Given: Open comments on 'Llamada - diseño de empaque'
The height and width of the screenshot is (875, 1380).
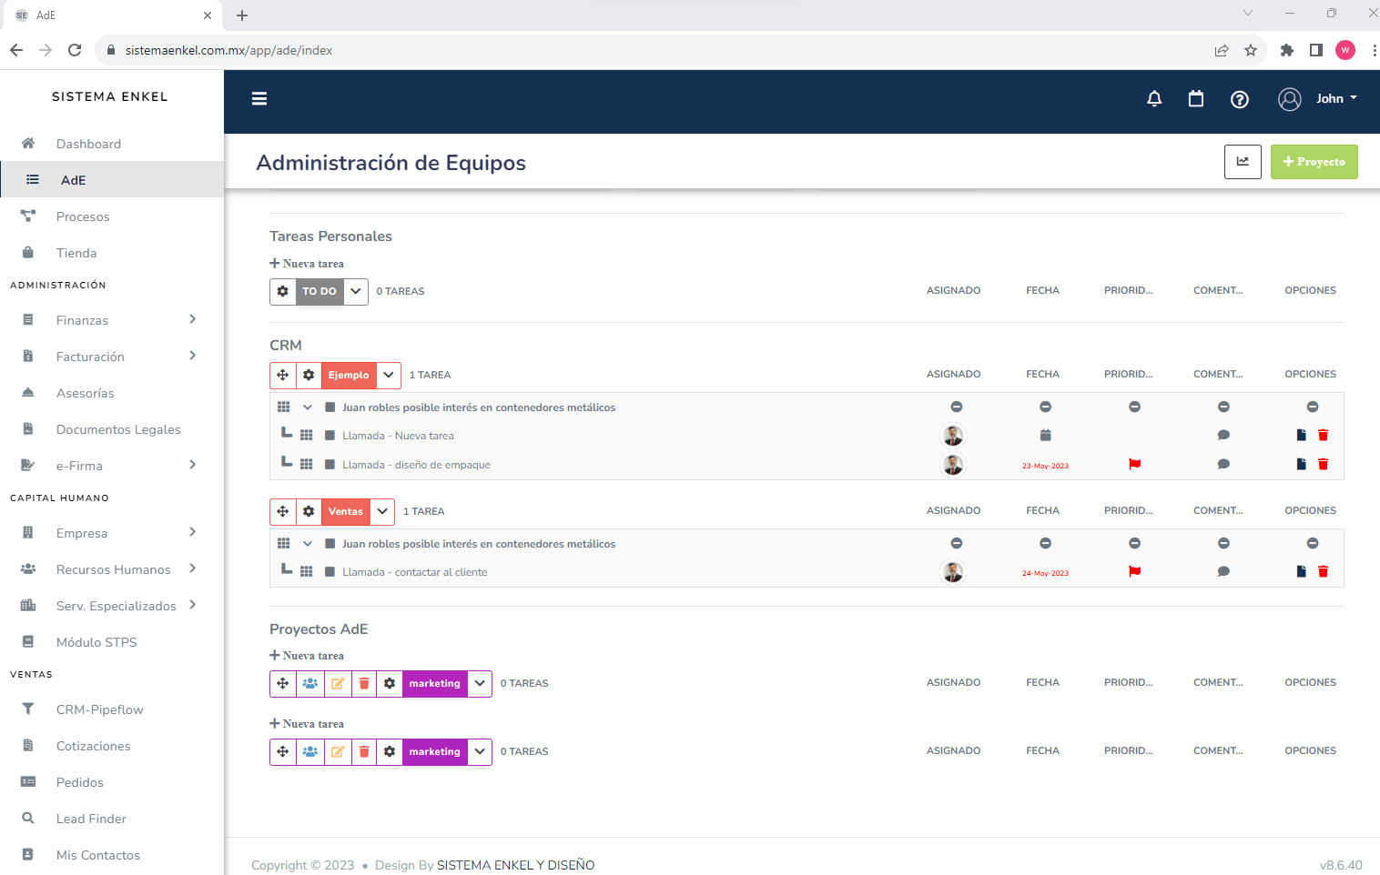Looking at the screenshot, I should click(1223, 464).
